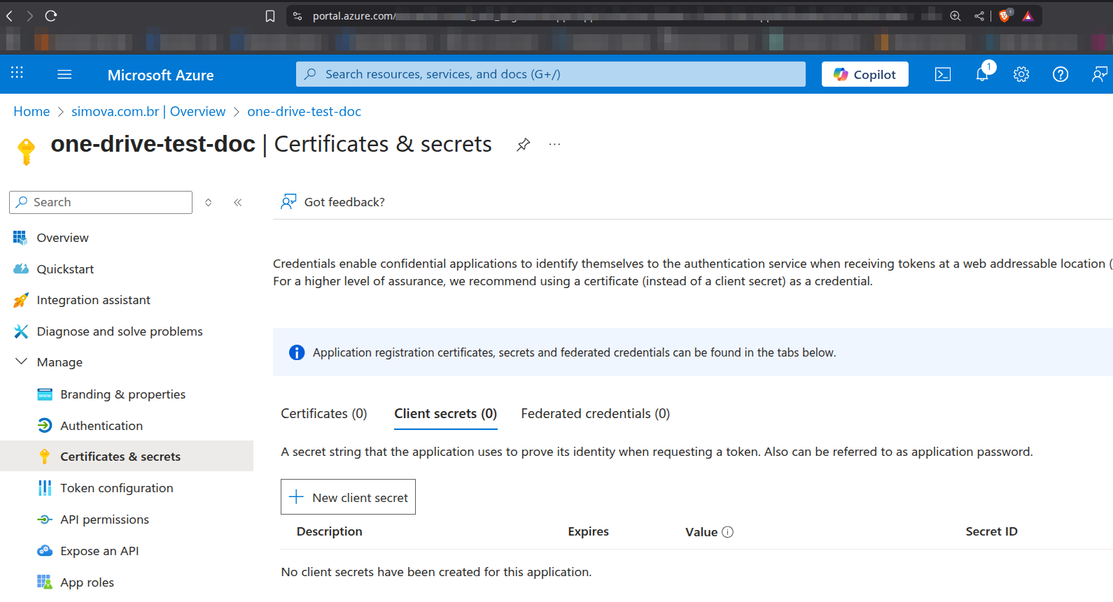This screenshot has height=602, width=1113.
Task: Toggle expand/collapse all sidebar groups
Action: 209,203
